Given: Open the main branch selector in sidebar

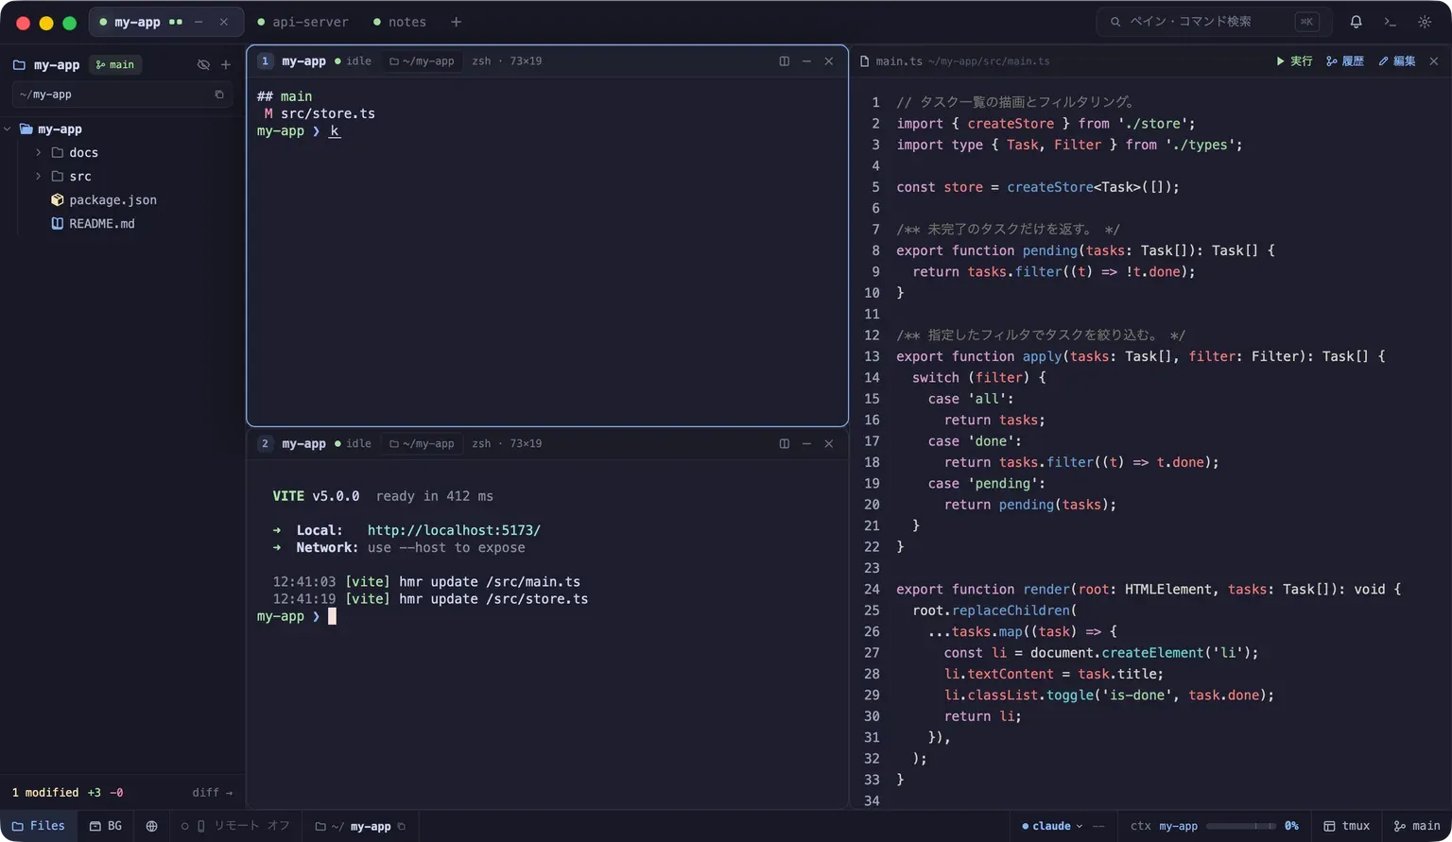Looking at the screenshot, I should pos(115,65).
